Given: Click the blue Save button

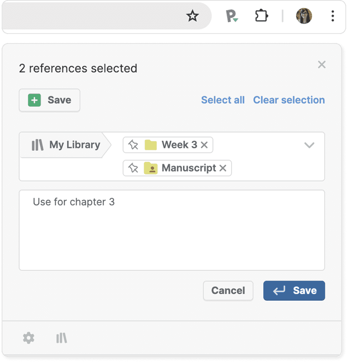Looking at the screenshot, I should point(294,290).
